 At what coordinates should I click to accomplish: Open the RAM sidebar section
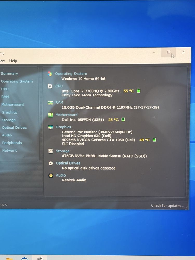tap(5, 97)
